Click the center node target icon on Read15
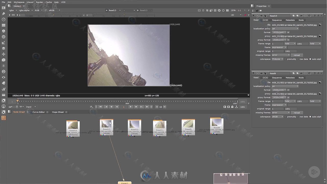This screenshot has width=327, height=184. click(x=258, y=16)
